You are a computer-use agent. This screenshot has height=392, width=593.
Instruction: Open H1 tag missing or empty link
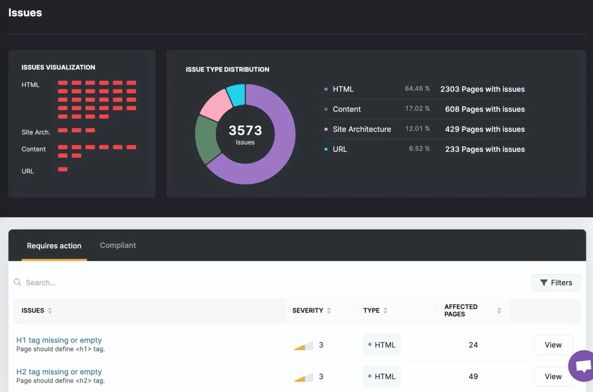[59, 340]
